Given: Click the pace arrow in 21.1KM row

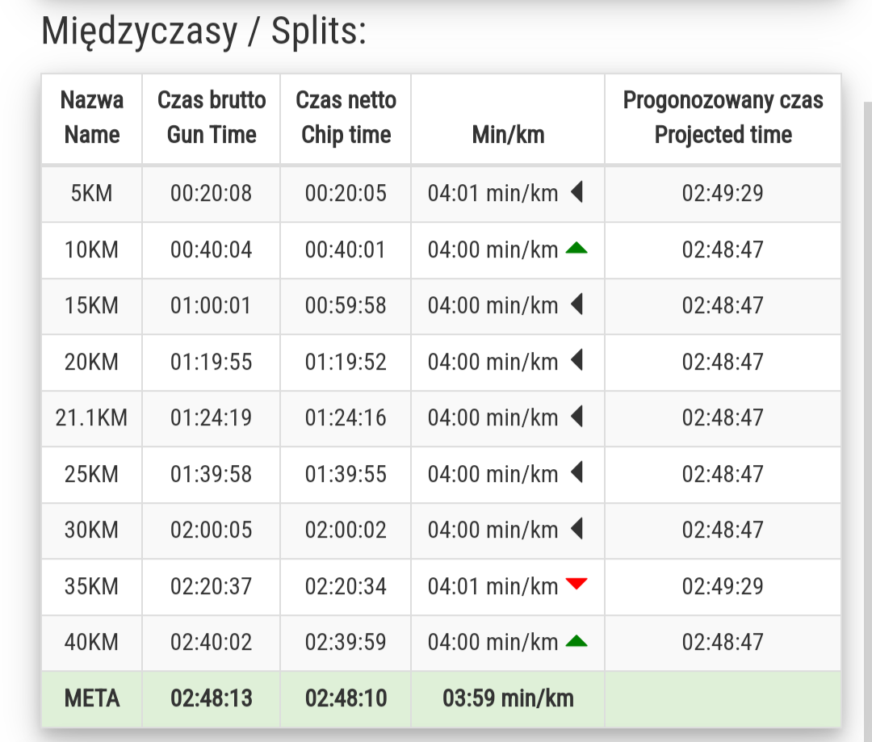Looking at the screenshot, I should 576,417.
